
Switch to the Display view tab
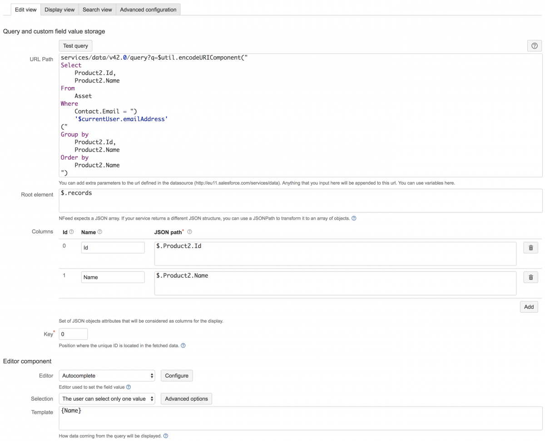pyautogui.click(x=59, y=10)
